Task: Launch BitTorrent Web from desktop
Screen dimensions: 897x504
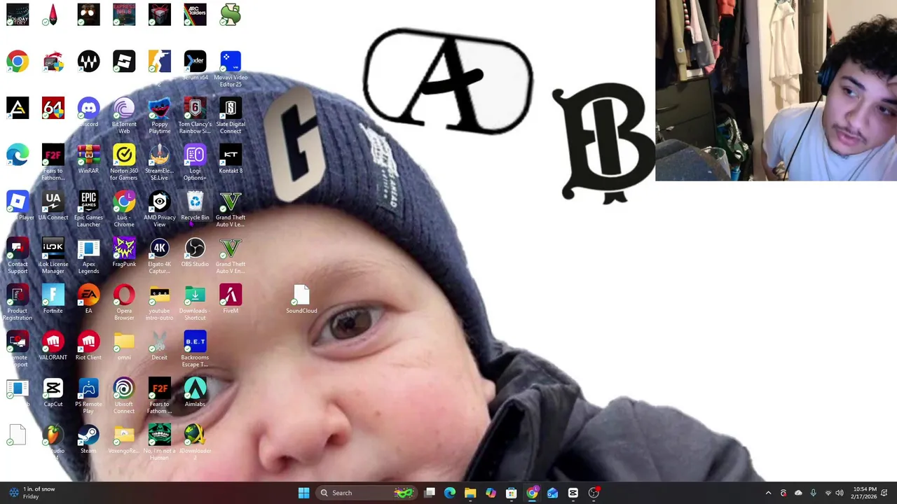Action: [124, 116]
